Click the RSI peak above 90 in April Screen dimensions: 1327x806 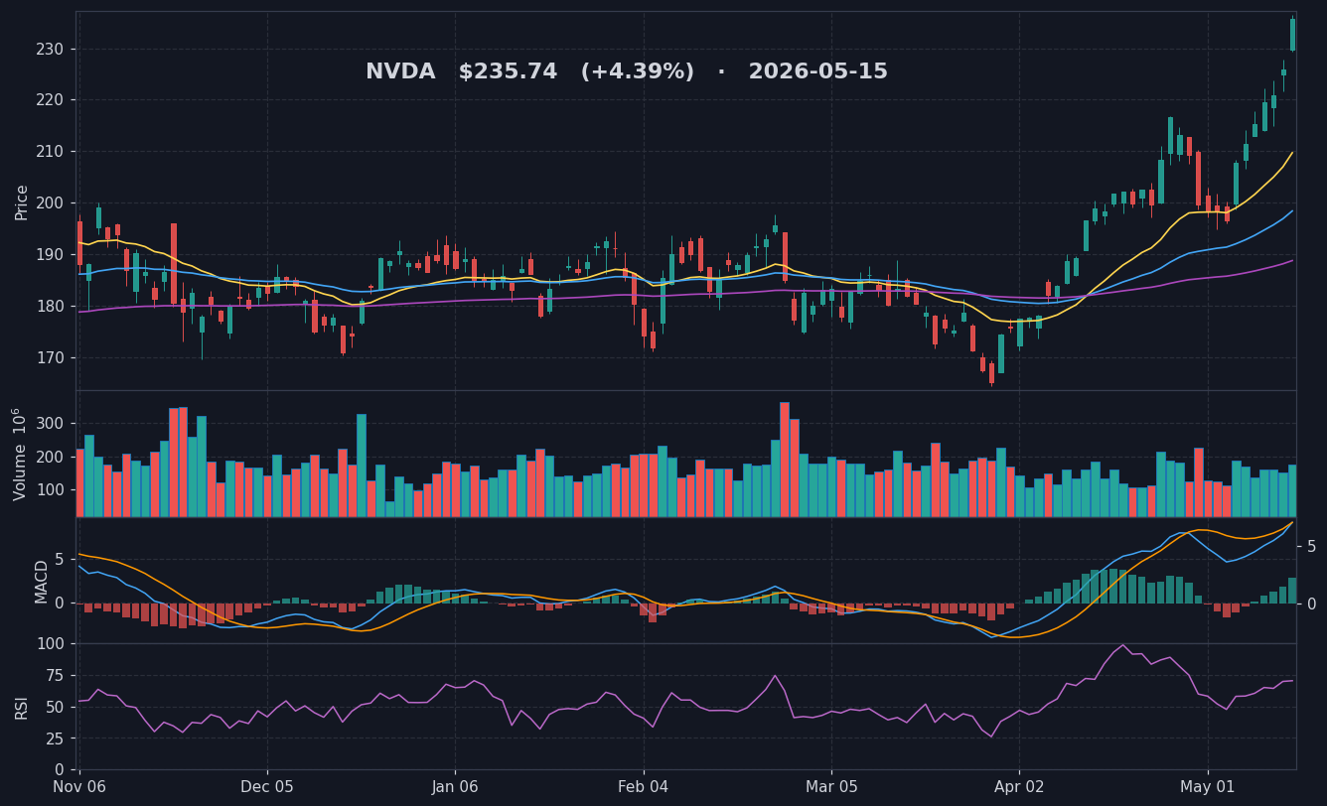tap(1123, 645)
